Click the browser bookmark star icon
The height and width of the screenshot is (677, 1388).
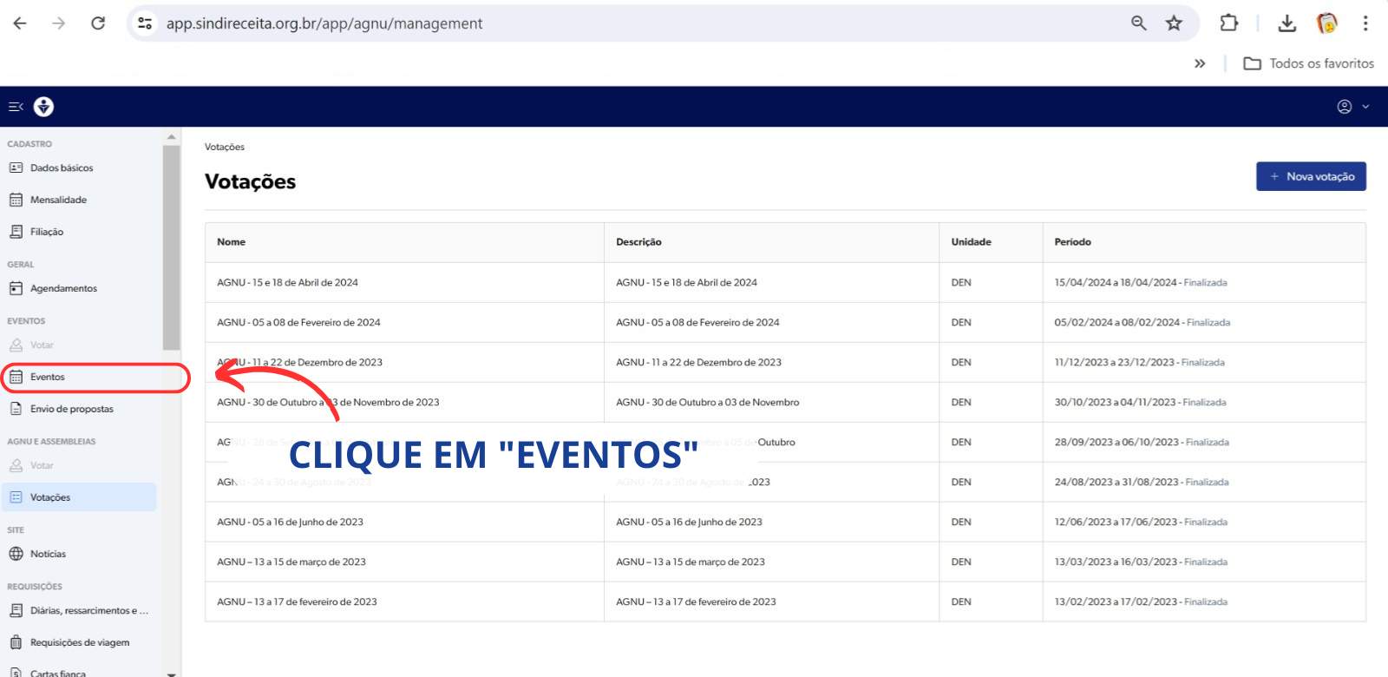click(1174, 23)
